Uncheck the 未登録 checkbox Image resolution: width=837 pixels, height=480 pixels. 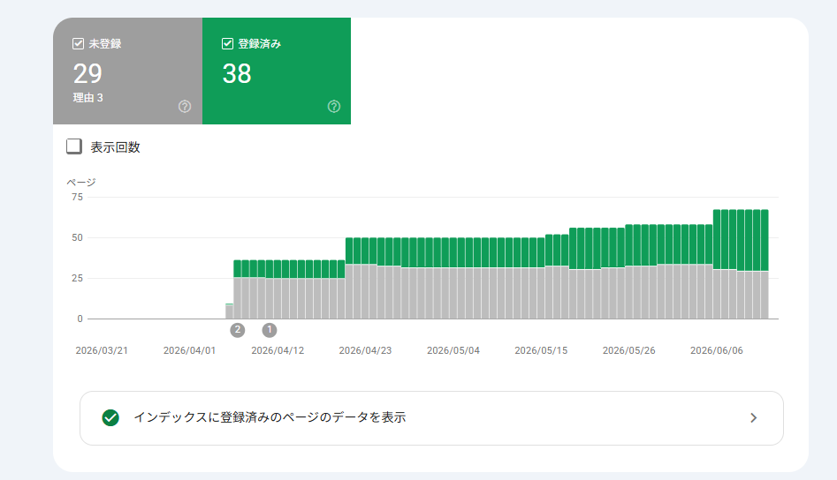(78, 44)
